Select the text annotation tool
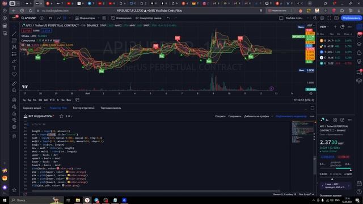The height and width of the screenshot is (204, 363). tap(14, 68)
